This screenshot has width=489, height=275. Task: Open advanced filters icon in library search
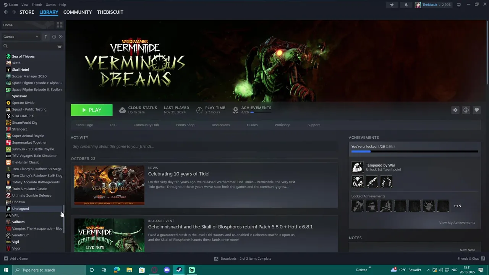point(60,46)
